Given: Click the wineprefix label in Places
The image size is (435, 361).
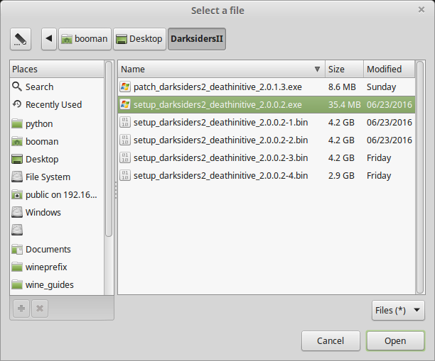Looking at the screenshot, I should pos(46,267).
